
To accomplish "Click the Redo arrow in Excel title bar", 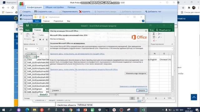I will coord(37,26).
